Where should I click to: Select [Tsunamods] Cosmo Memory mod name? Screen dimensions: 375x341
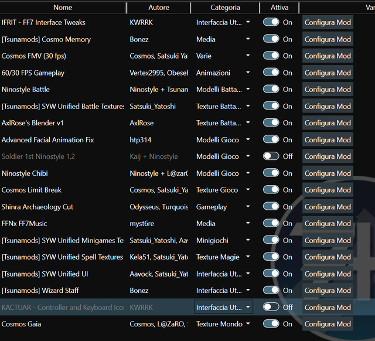pyautogui.click(x=46, y=39)
